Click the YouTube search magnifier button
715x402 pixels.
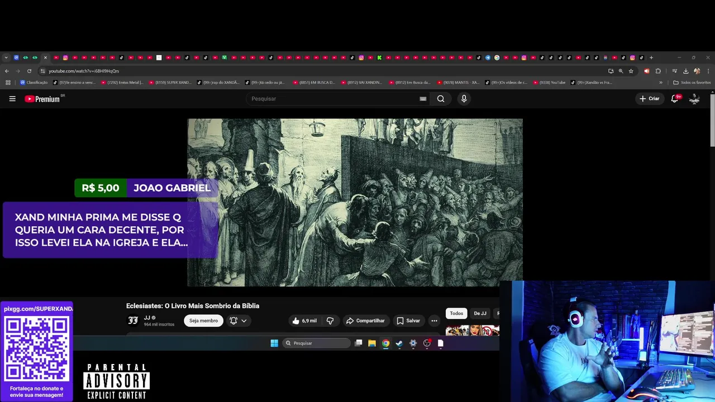pyautogui.click(x=441, y=99)
